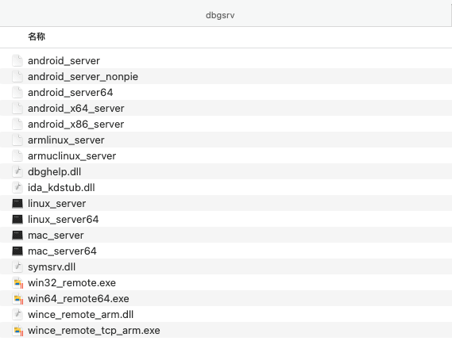452x341 pixels.
Task: Click the dbgsrv window title
Action: click(x=220, y=15)
